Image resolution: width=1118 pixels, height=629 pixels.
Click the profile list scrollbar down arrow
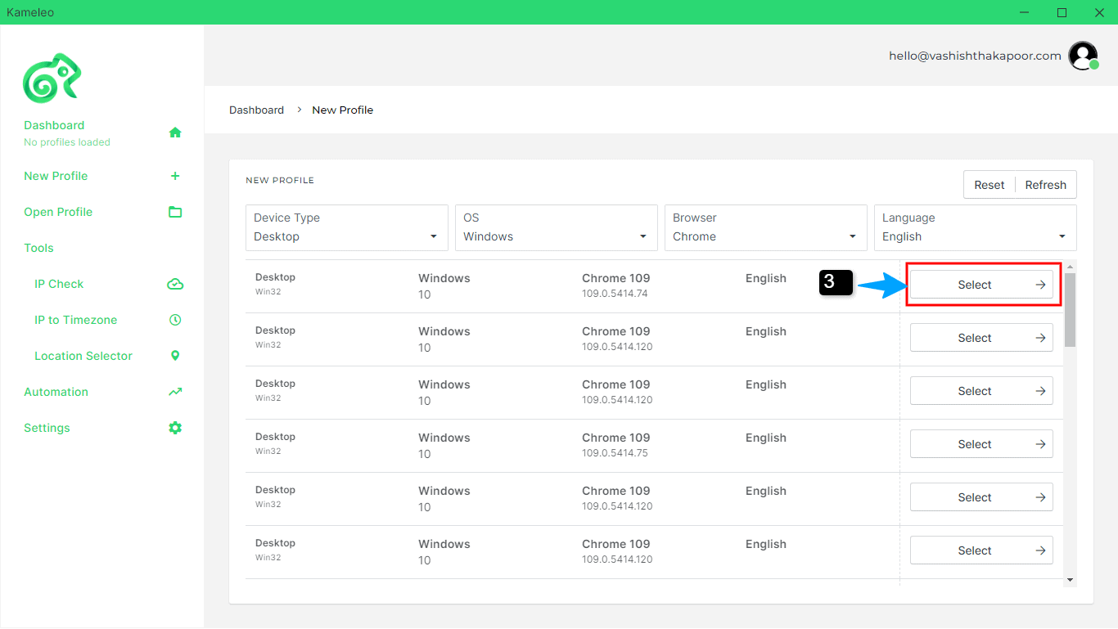pos(1070,579)
